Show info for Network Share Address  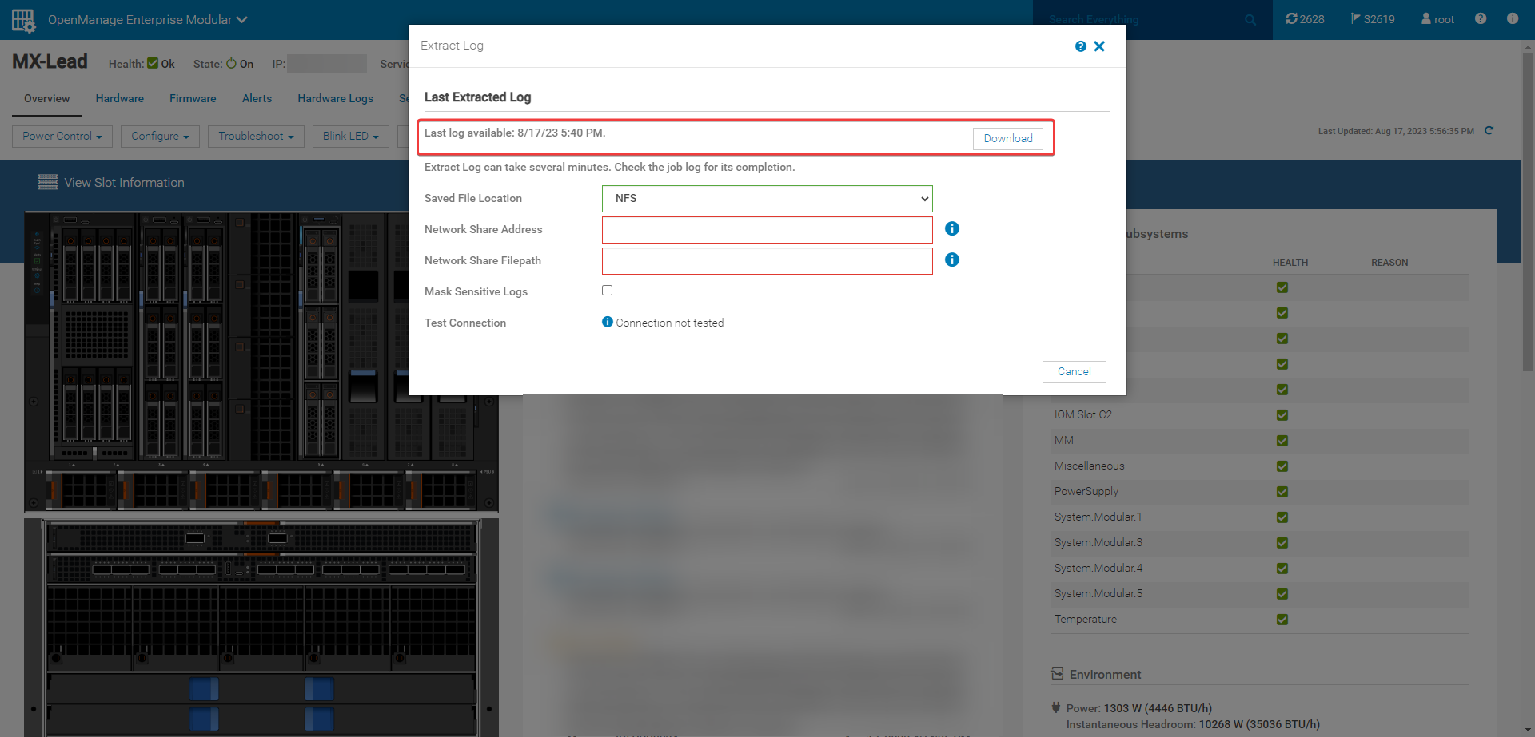(952, 228)
